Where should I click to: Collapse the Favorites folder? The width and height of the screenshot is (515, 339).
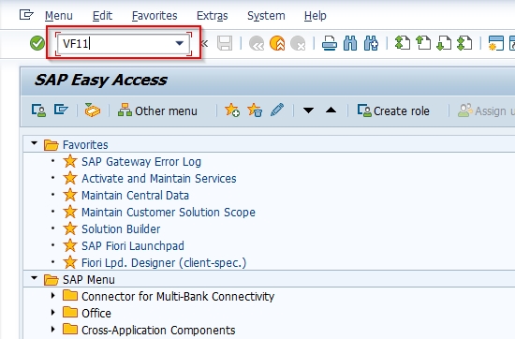coord(34,143)
